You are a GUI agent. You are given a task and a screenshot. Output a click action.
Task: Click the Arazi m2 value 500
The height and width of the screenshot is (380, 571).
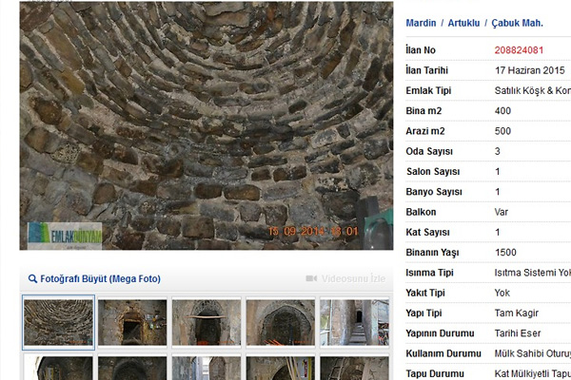coord(502,131)
